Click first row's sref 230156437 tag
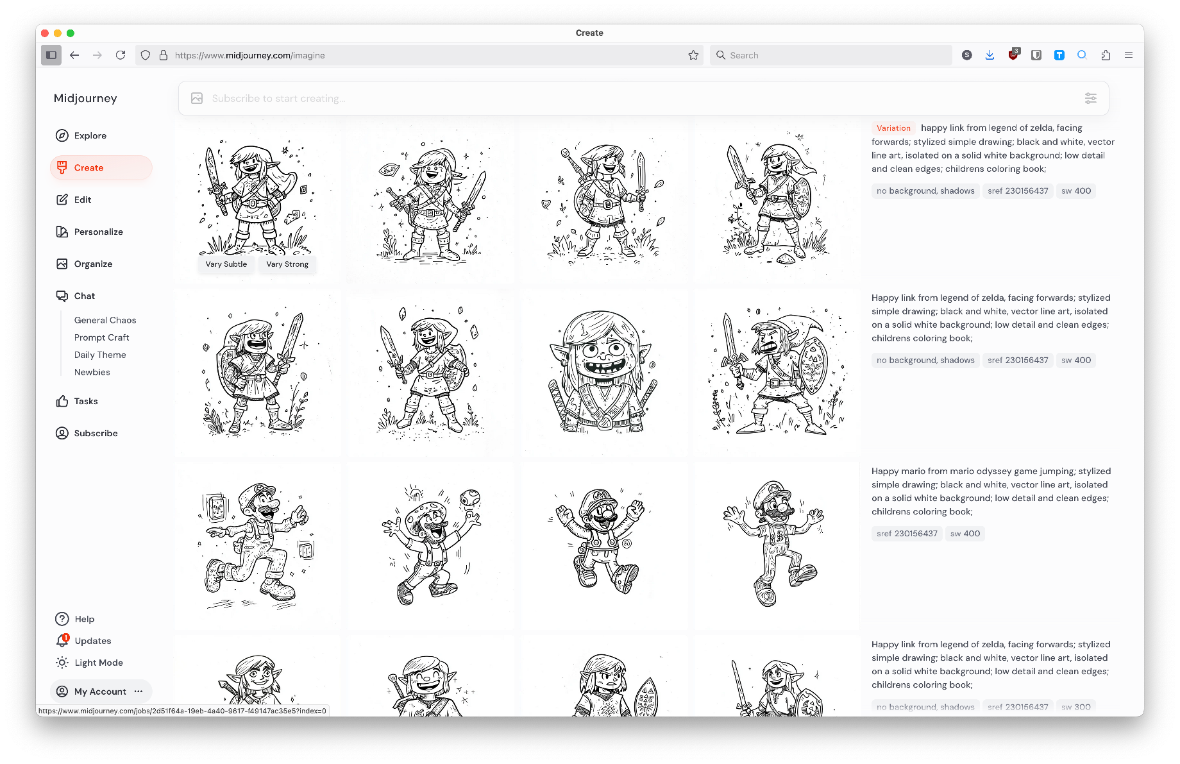 click(1018, 191)
